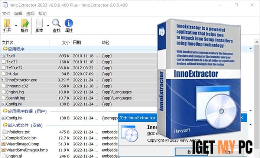260x158 pixels.
Task: Open the 编辑 menu
Action: (18, 14)
